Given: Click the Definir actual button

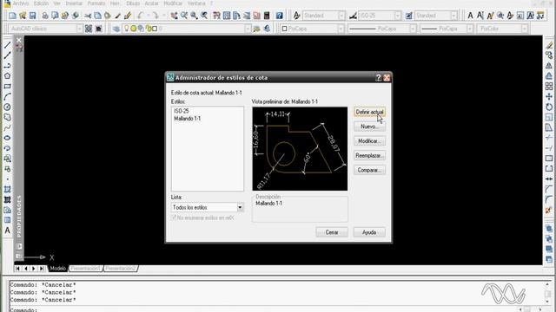Looking at the screenshot, I should coord(369,112).
